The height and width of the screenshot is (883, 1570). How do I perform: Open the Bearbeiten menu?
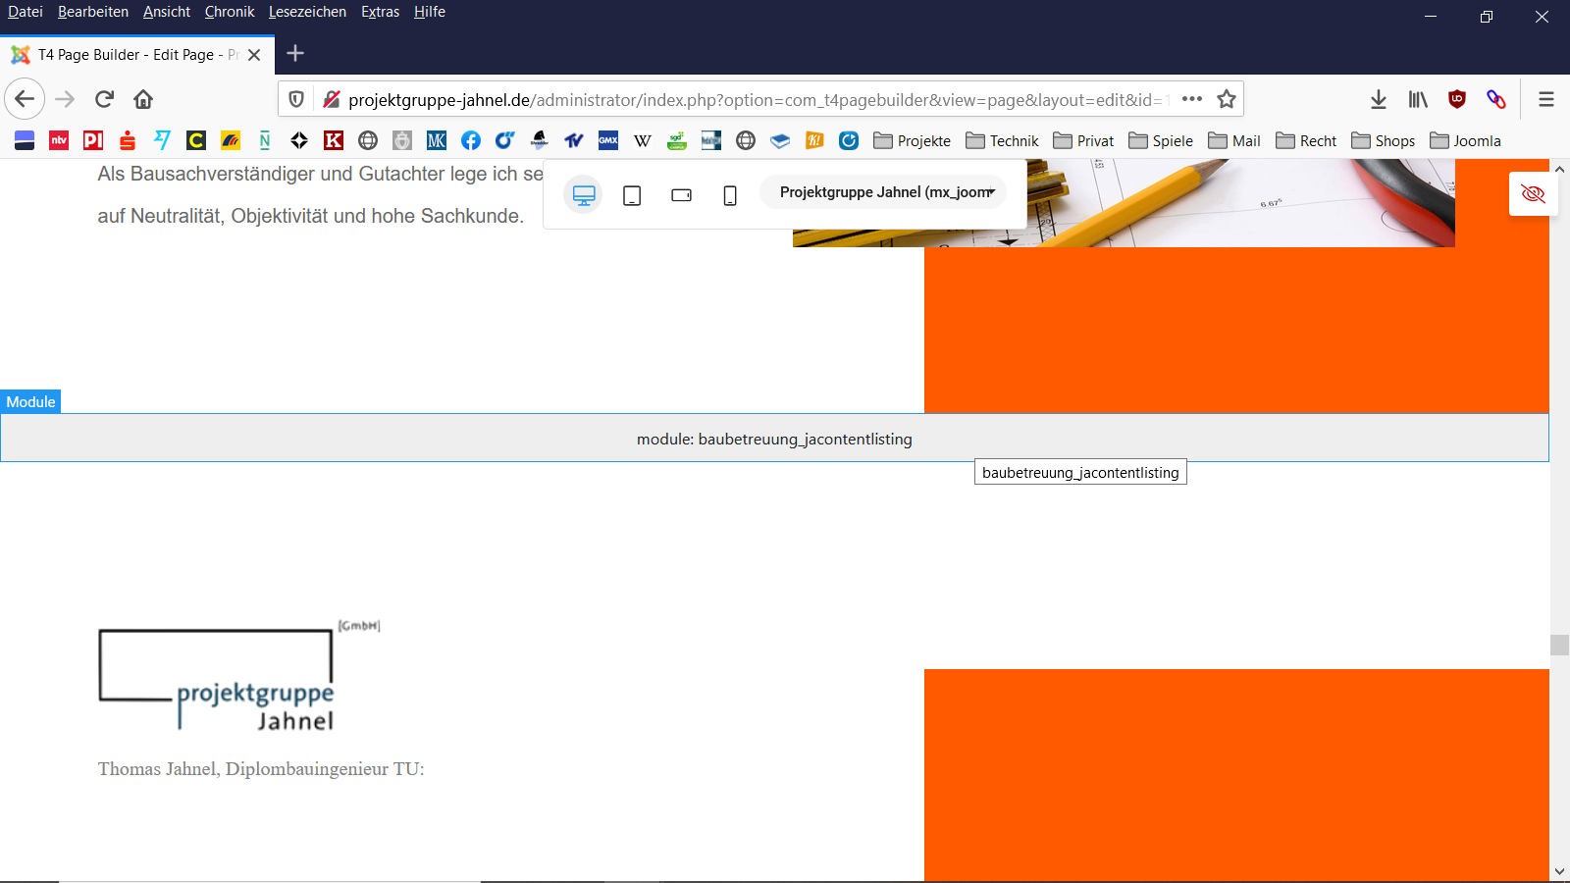pos(93,12)
